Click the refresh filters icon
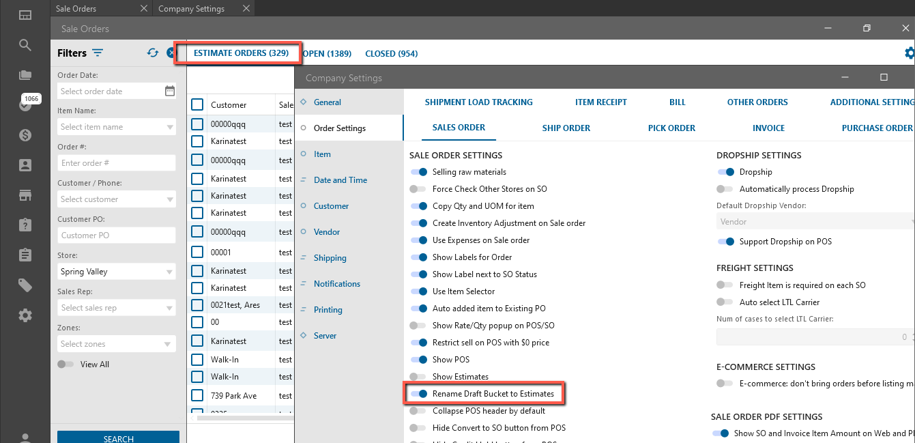The image size is (915, 443). 153,53
